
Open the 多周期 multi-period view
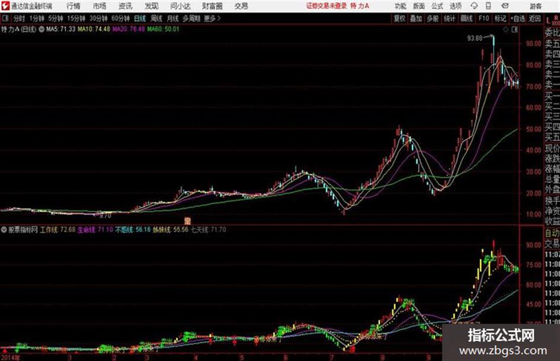(191, 18)
